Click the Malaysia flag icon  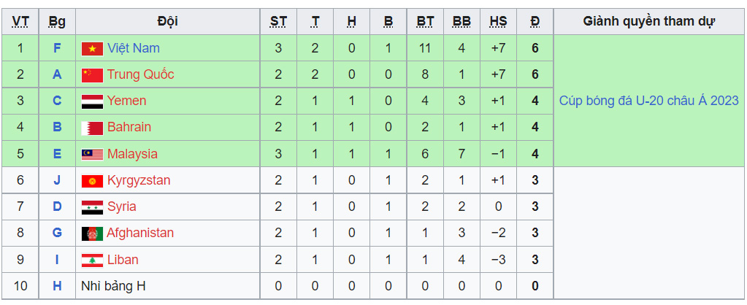pyautogui.click(x=91, y=155)
